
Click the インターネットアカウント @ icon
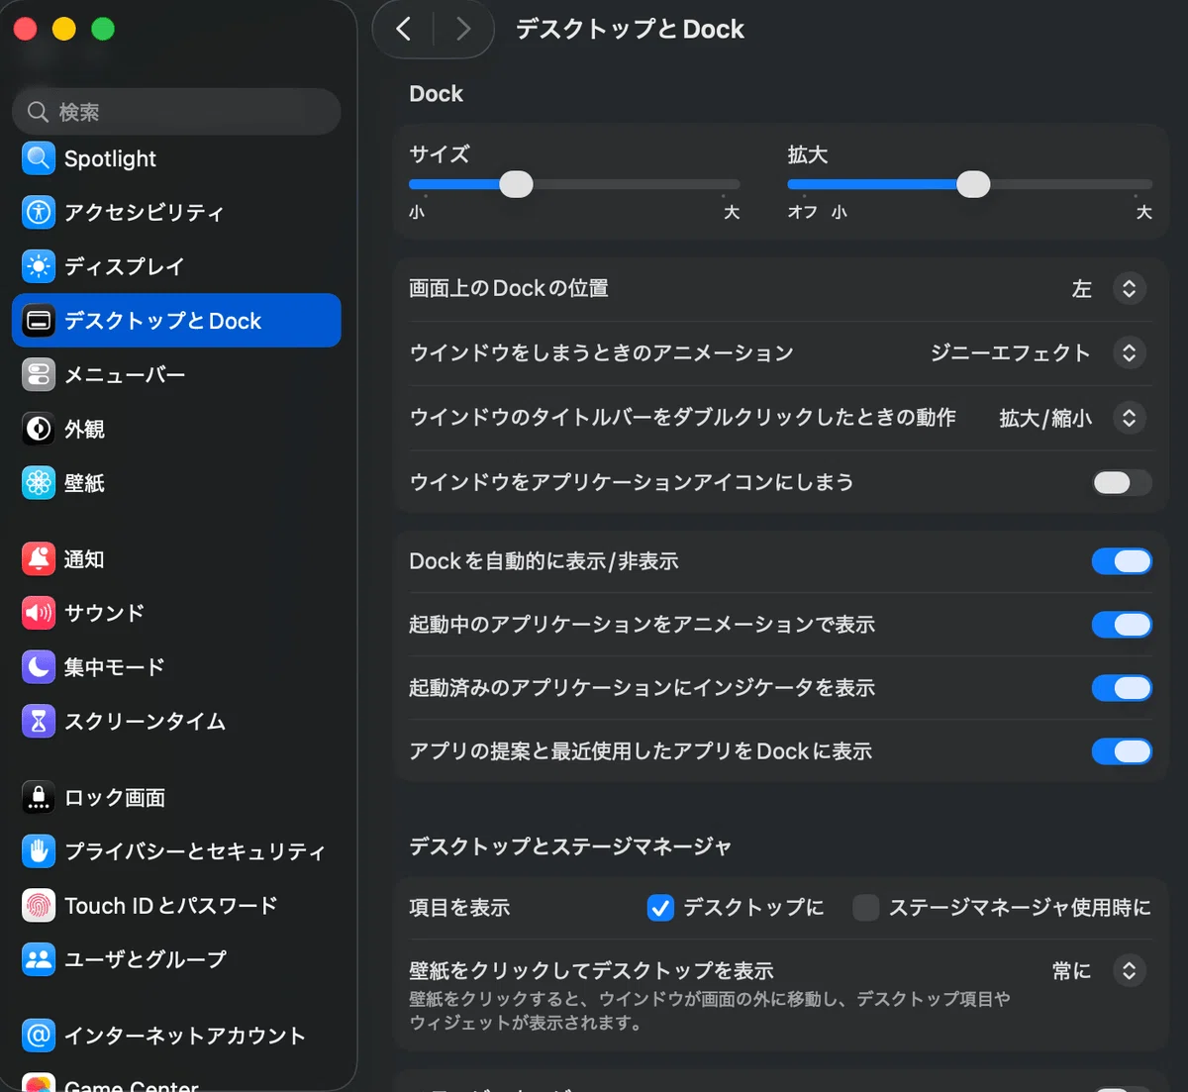coord(39,1036)
